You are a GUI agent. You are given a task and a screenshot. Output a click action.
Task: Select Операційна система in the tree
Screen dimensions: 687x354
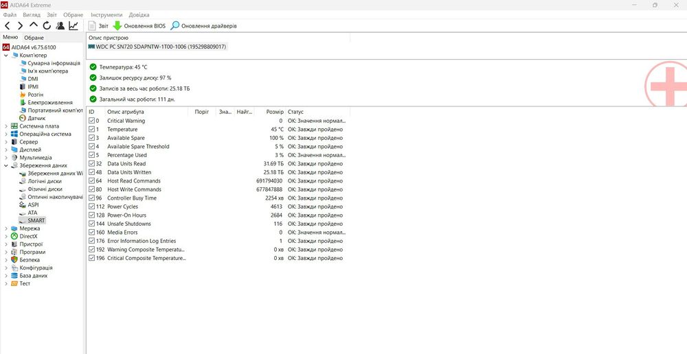tap(41, 134)
